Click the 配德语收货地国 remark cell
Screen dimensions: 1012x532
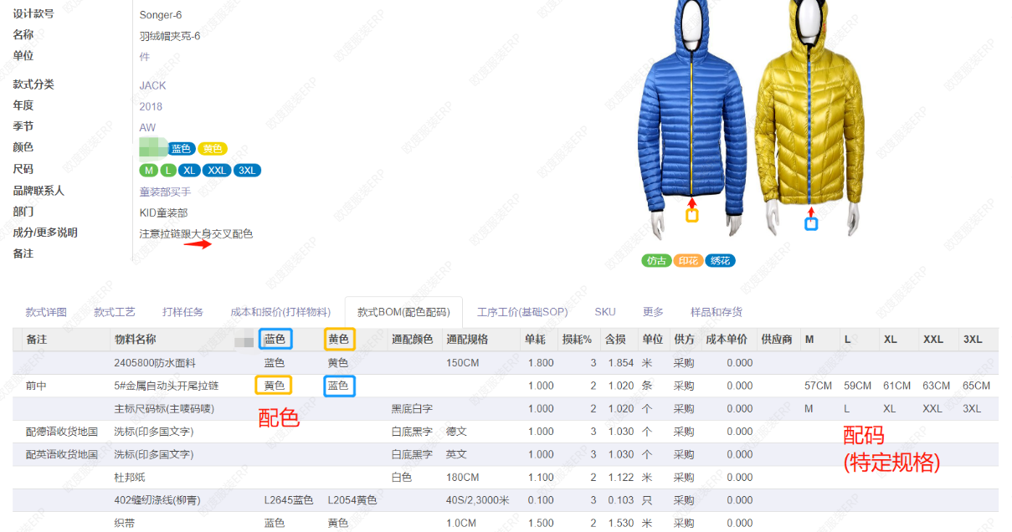point(62,432)
